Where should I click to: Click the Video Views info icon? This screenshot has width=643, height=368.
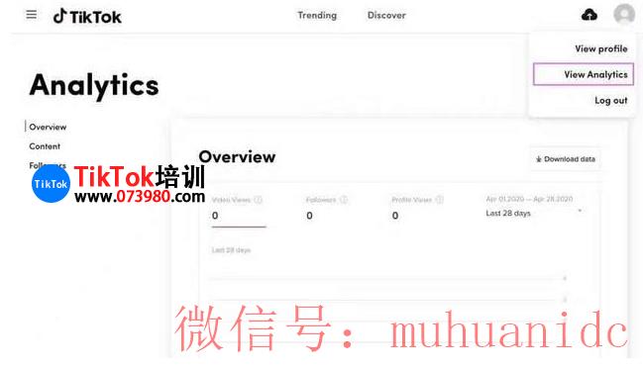click(258, 200)
